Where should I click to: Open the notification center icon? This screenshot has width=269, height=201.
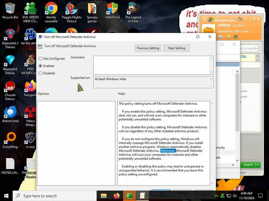point(260,196)
